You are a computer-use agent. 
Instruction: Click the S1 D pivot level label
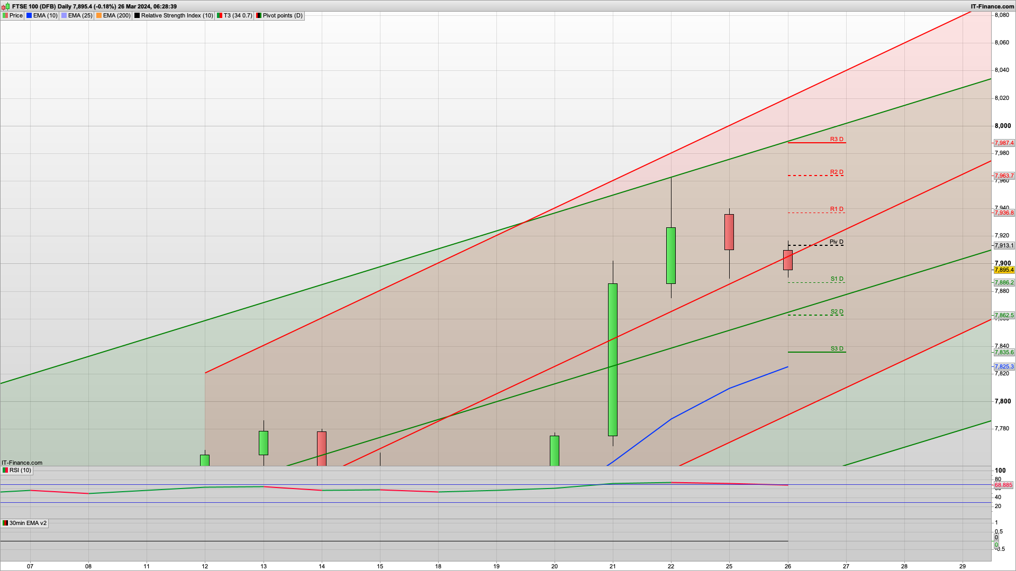coord(837,279)
